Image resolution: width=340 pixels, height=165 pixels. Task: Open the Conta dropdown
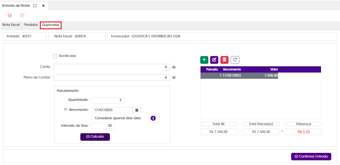point(112,67)
